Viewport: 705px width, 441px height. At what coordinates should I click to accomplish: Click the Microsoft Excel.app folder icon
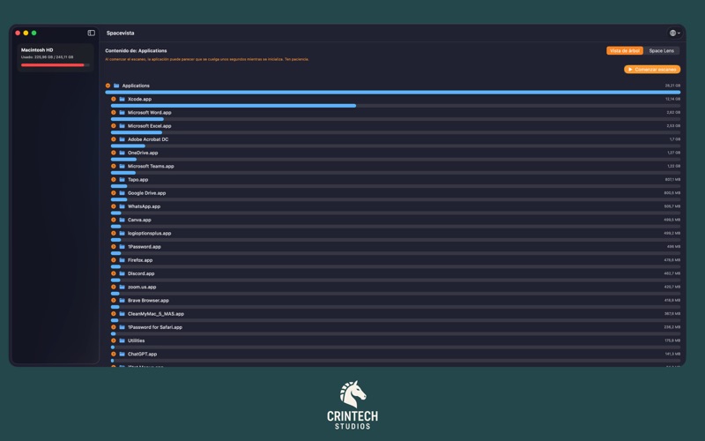(122, 126)
